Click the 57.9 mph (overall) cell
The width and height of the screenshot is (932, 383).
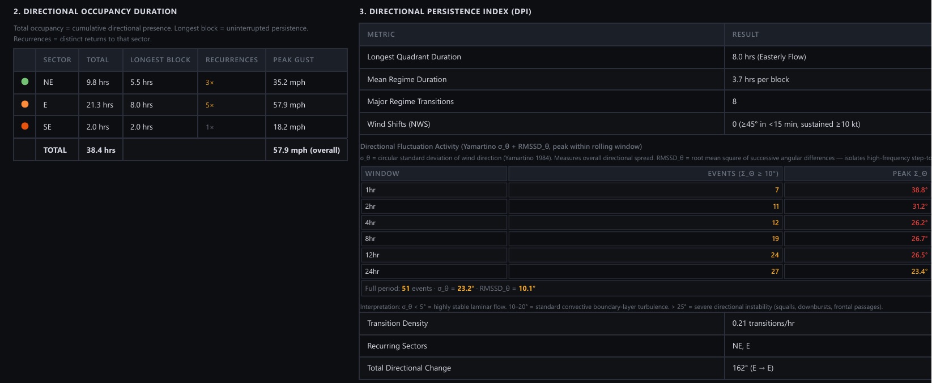[x=307, y=150]
